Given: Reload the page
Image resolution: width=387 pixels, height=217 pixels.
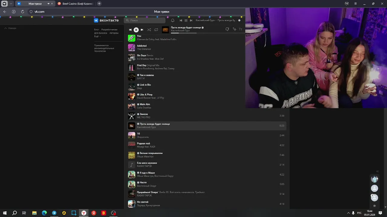Looking at the screenshot, I should pyautogui.click(x=22, y=12).
